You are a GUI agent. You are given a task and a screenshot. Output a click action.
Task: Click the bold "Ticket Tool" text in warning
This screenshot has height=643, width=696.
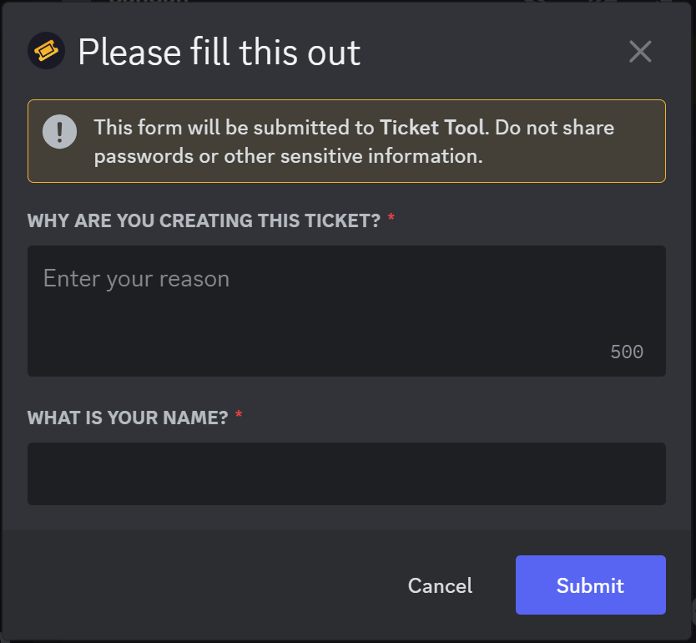(x=433, y=128)
